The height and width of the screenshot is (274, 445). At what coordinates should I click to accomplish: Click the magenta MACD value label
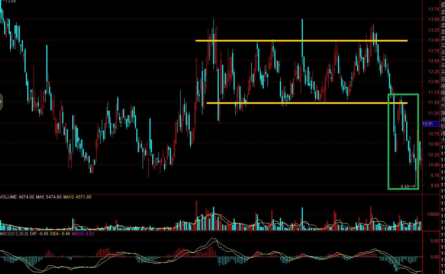(x=84, y=234)
